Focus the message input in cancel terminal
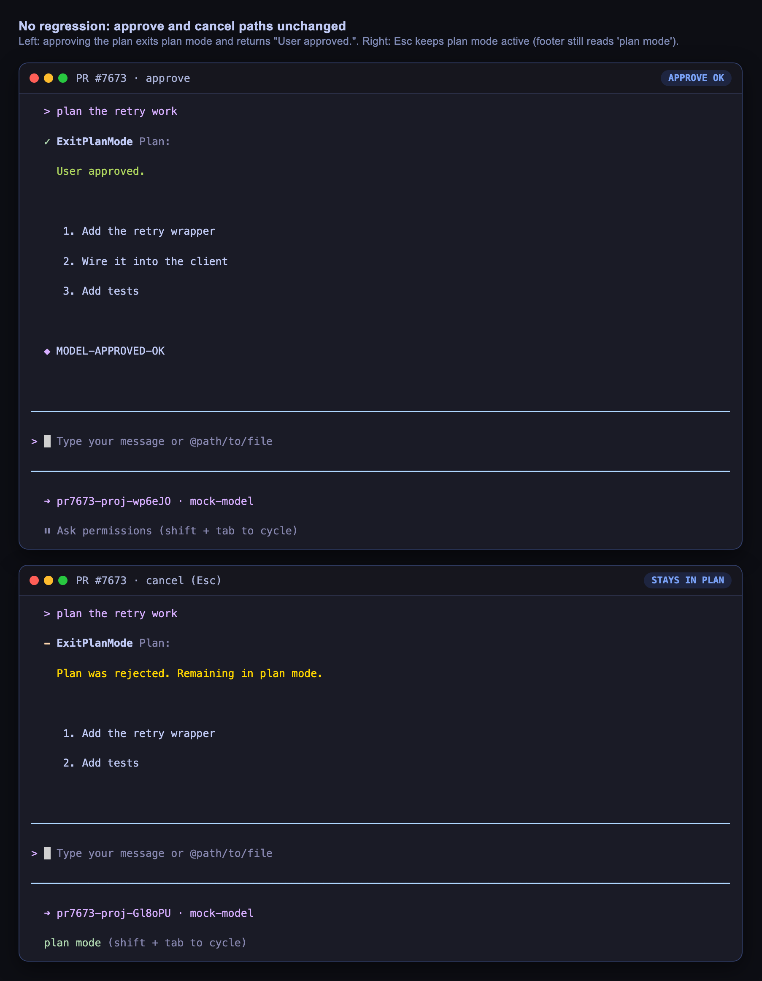 coord(380,854)
